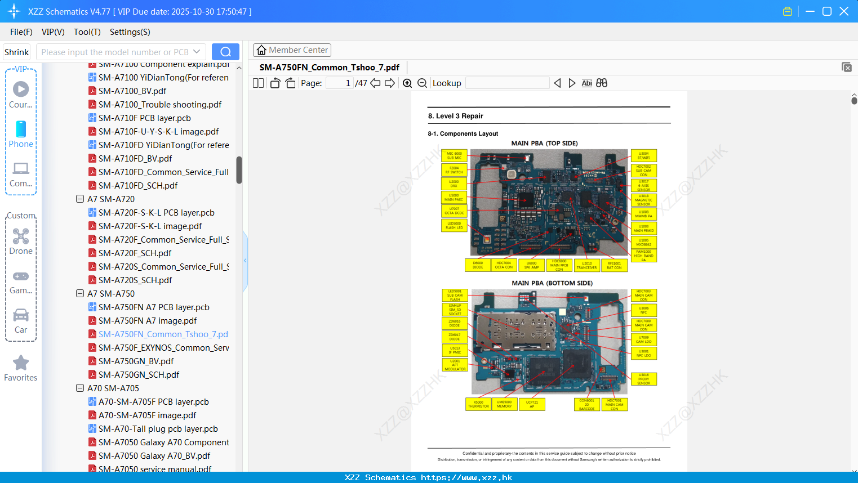
Task: Open SM-A7050 Galaxy A70_BV.pdf
Action: (x=154, y=455)
